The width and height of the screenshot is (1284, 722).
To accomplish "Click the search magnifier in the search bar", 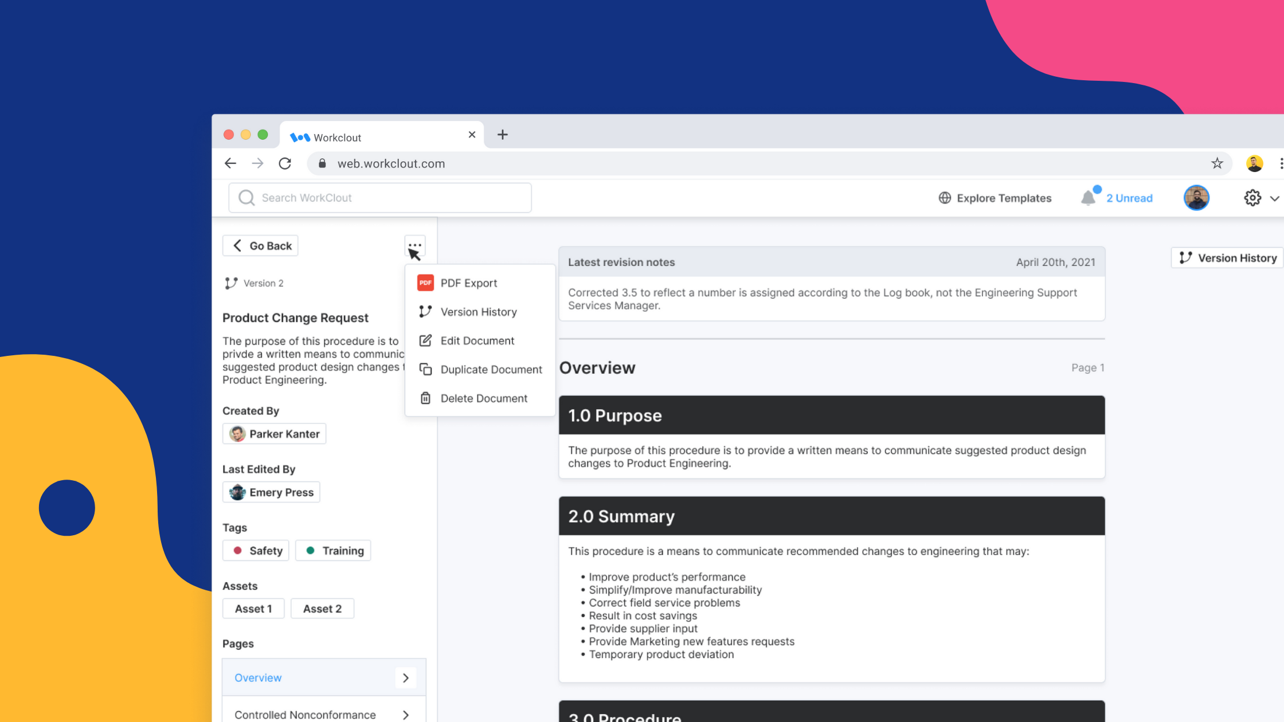I will click(x=246, y=197).
